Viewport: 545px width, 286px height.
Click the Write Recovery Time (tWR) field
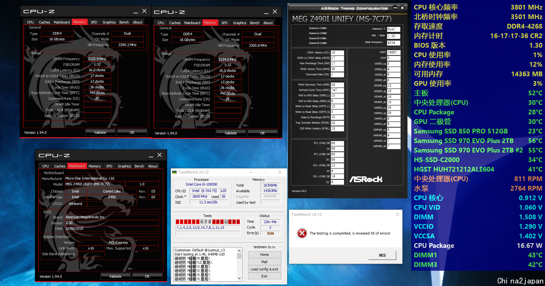pyautogui.click(x=337, y=85)
